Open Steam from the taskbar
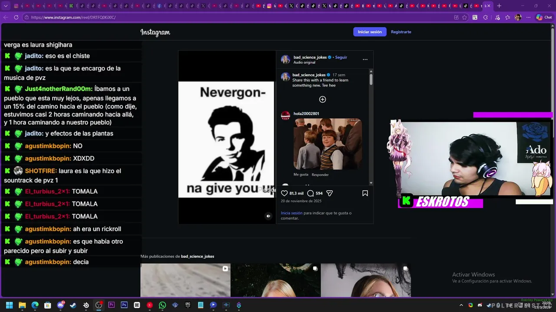This screenshot has width=556, height=312. point(73,305)
